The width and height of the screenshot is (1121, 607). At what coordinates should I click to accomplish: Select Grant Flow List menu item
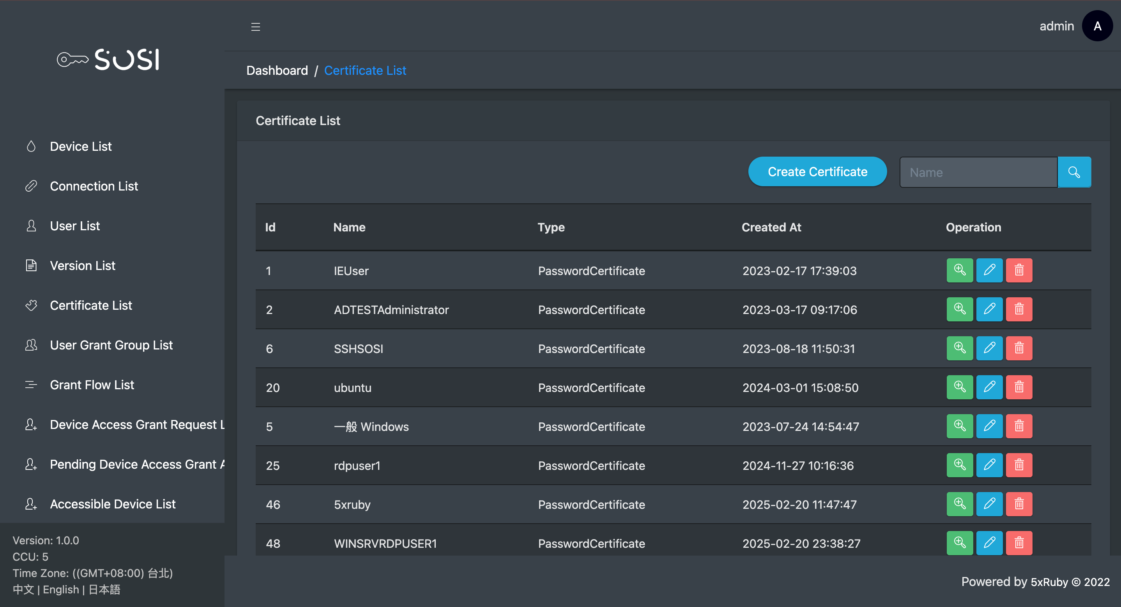pos(92,385)
